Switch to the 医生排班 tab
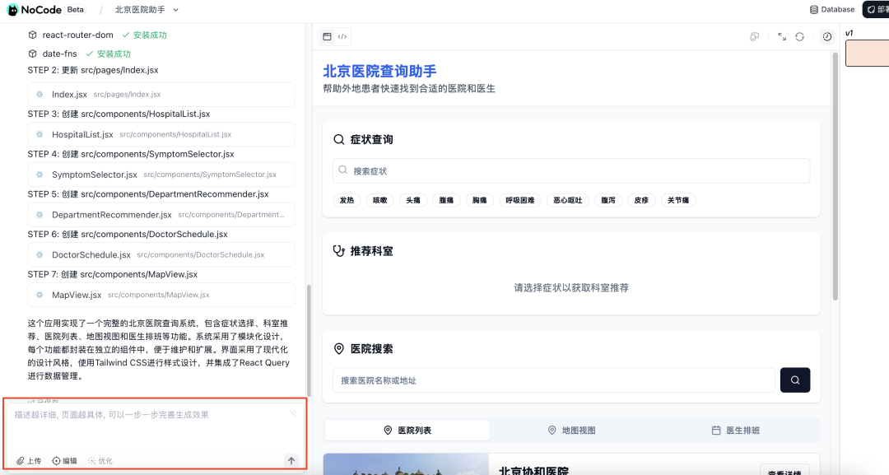This screenshot has width=889, height=475. point(737,430)
